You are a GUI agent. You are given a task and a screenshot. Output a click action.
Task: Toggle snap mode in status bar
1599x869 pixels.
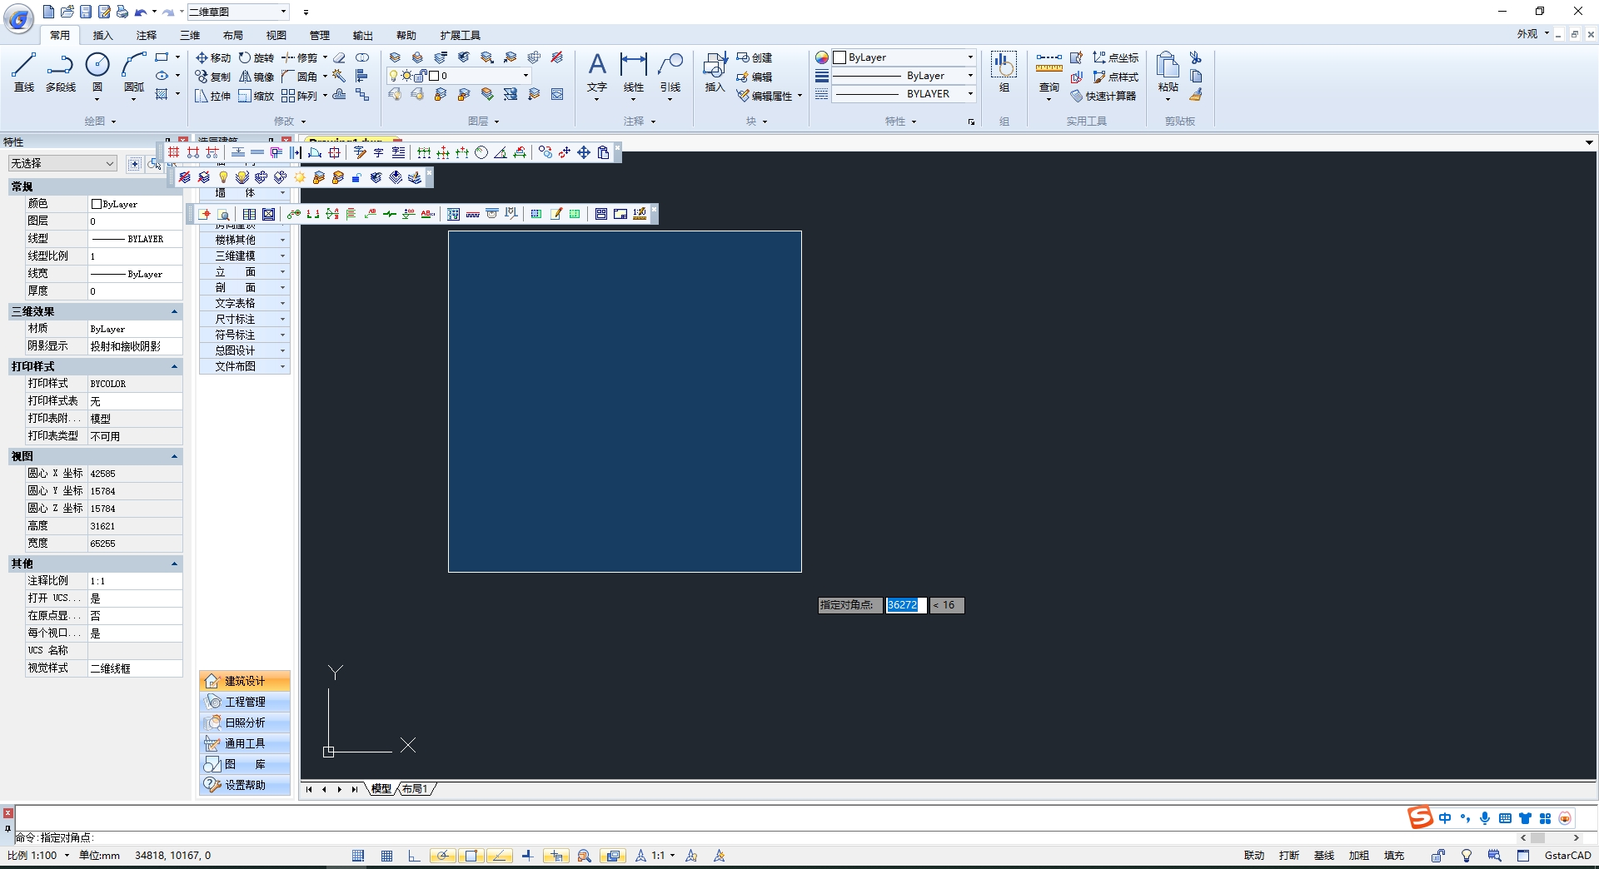358,856
